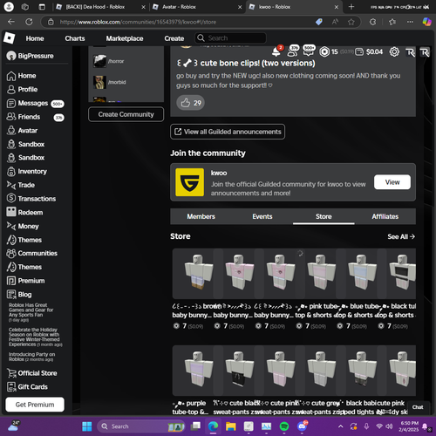Open the browser more options menu

point(410,22)
